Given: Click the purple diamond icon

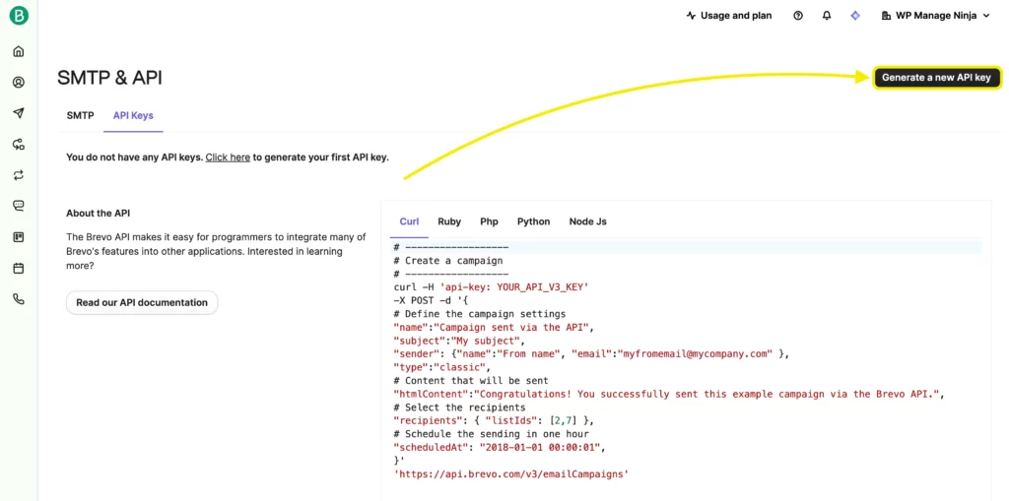Looking at the screenshot, I should point(855,16).
